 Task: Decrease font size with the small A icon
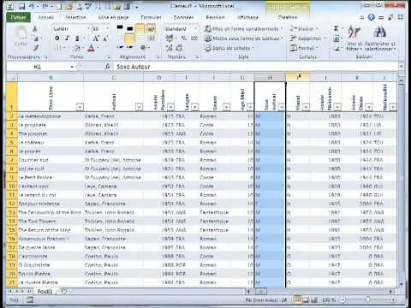(x=105, y=38)
